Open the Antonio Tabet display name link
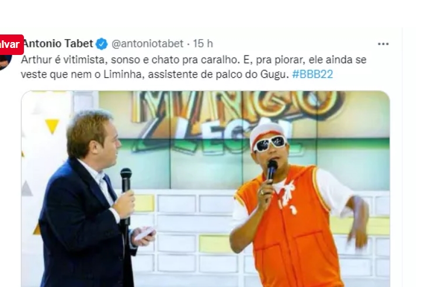The width and height of the screenshot is (438, 287). click(x=58, y=44)
